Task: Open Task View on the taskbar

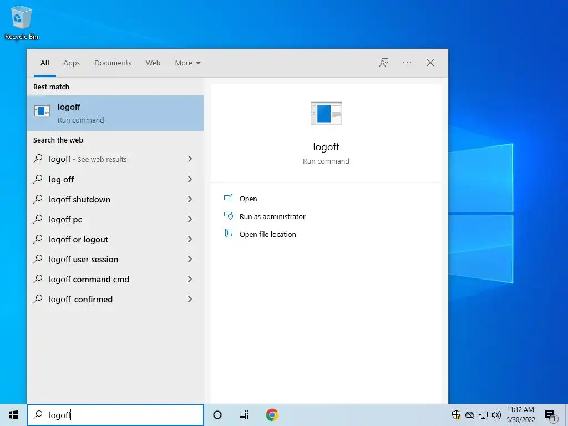Action: click(x=244, y=415)
